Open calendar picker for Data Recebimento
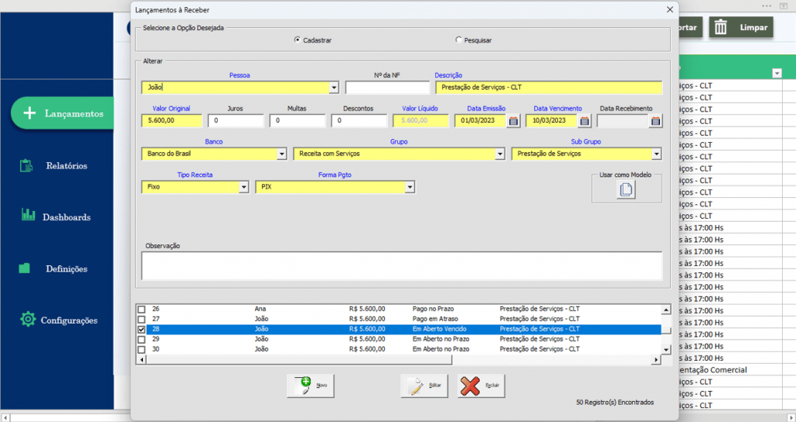Viewport: 796px width, 422px height. point(655,121)
